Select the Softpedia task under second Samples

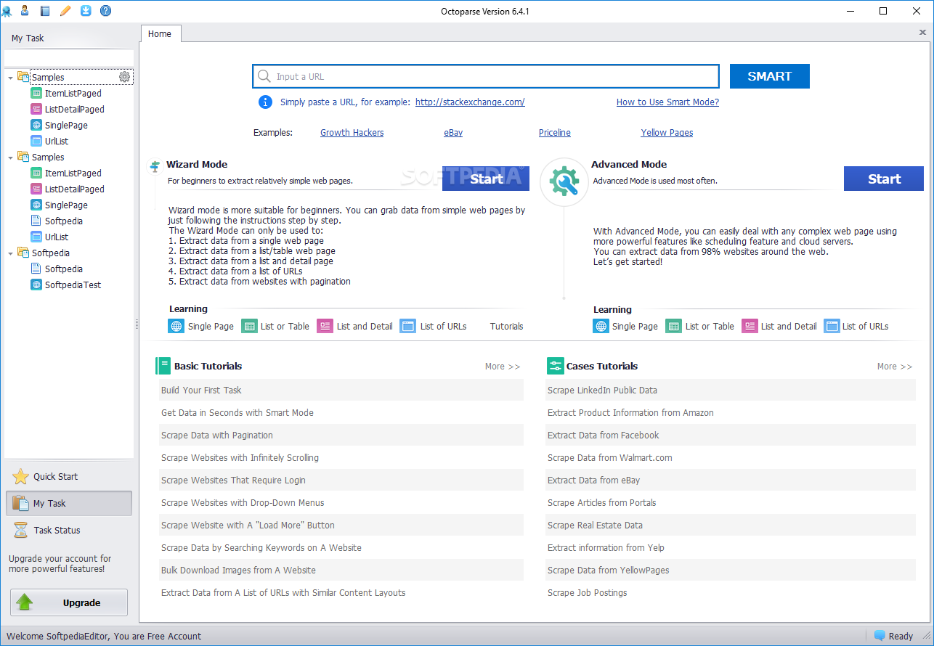click(64, 221)
